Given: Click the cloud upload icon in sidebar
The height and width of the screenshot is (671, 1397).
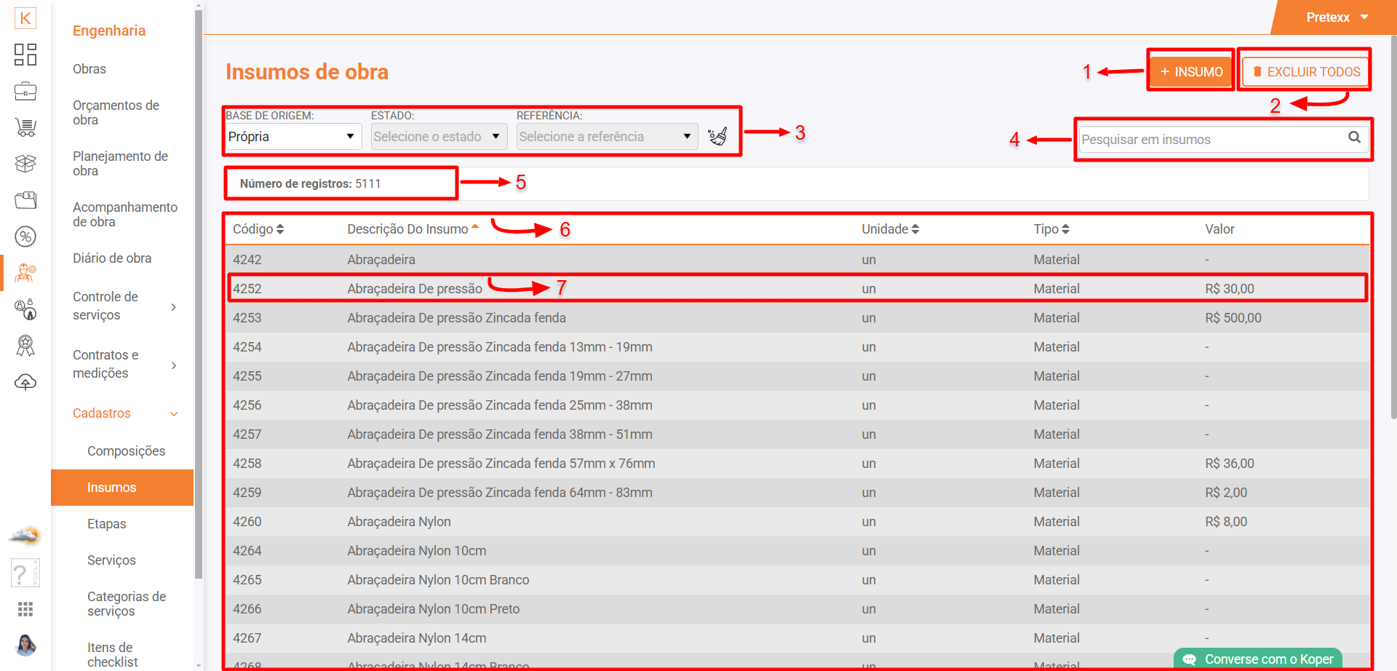Looking at the screenshot, I should [25, 382].
